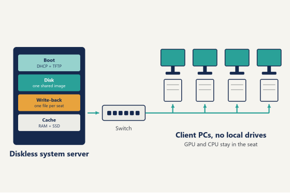Click the Boot DHCP + TFTP block
The image size is (290, 193).
pos(49,63)
